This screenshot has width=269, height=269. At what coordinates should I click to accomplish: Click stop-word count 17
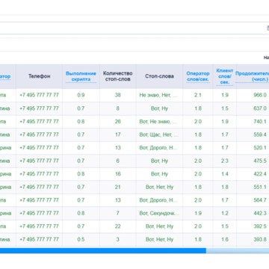click(118, 134)
